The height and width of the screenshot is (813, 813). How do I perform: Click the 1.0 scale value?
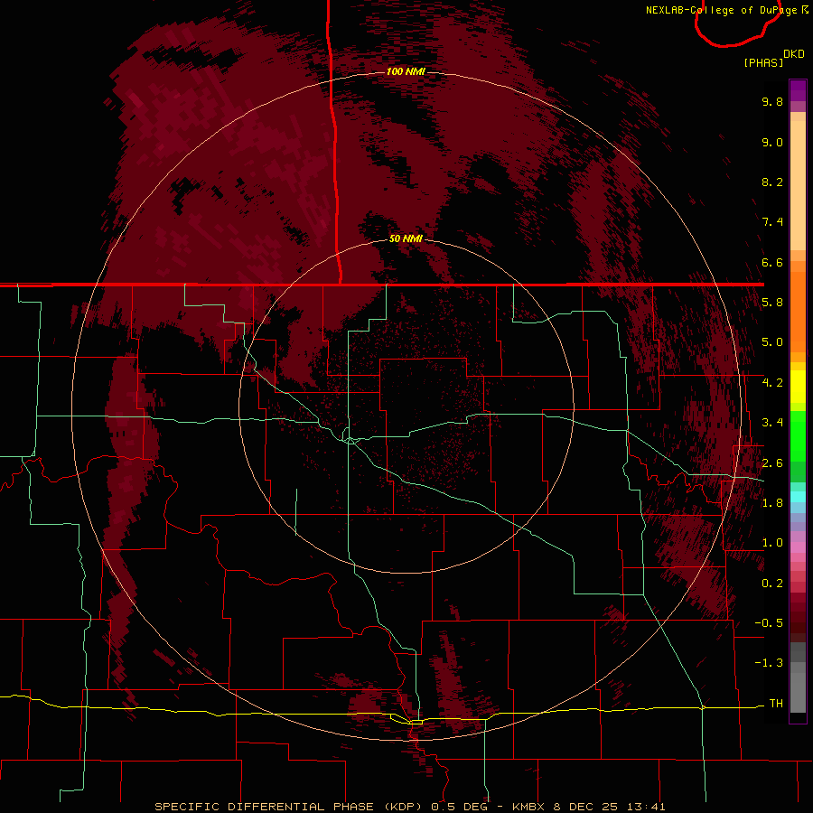(x=772, y=543)
